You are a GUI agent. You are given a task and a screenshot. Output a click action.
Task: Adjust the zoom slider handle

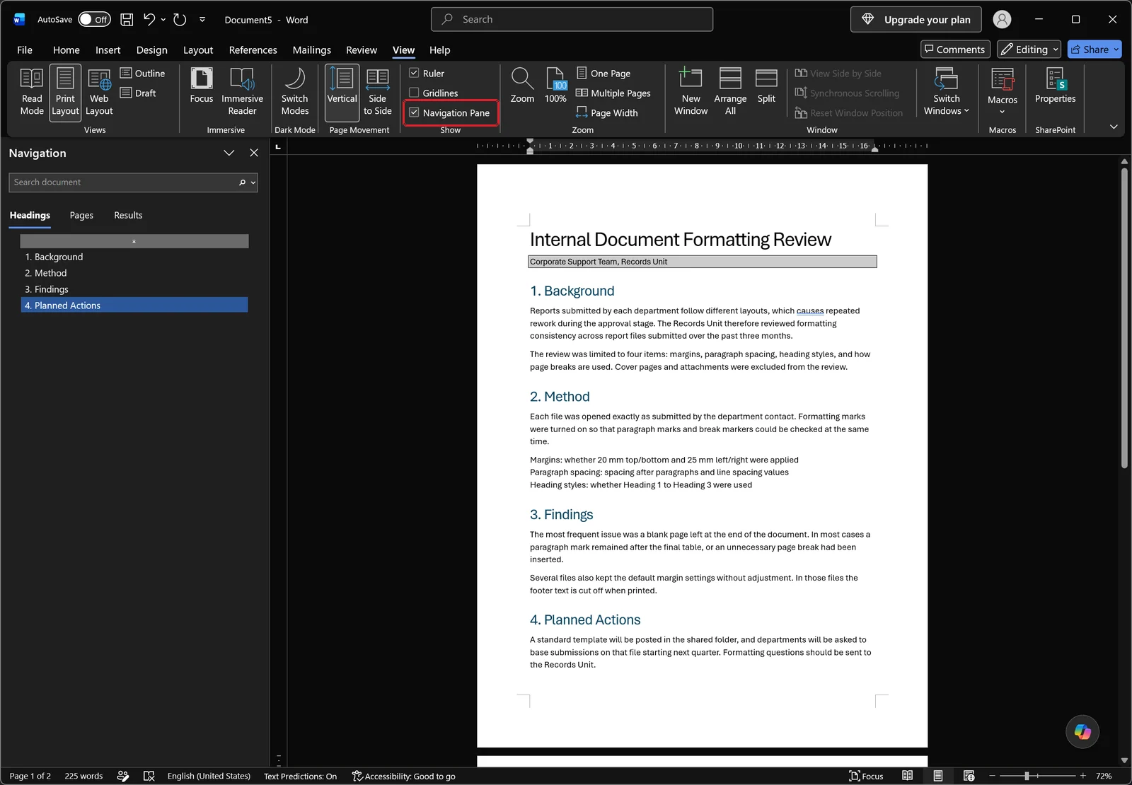click(x=1027, y=776)
